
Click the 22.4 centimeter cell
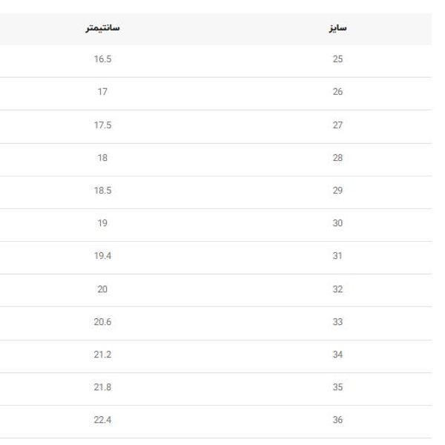click(102, 420)
